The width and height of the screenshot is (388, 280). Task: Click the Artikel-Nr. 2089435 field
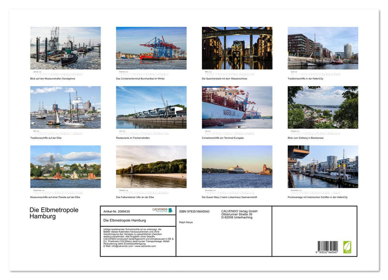click(117, 212)
